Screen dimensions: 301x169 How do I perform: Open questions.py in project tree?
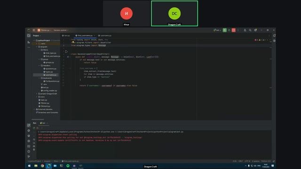pos(50,69)
